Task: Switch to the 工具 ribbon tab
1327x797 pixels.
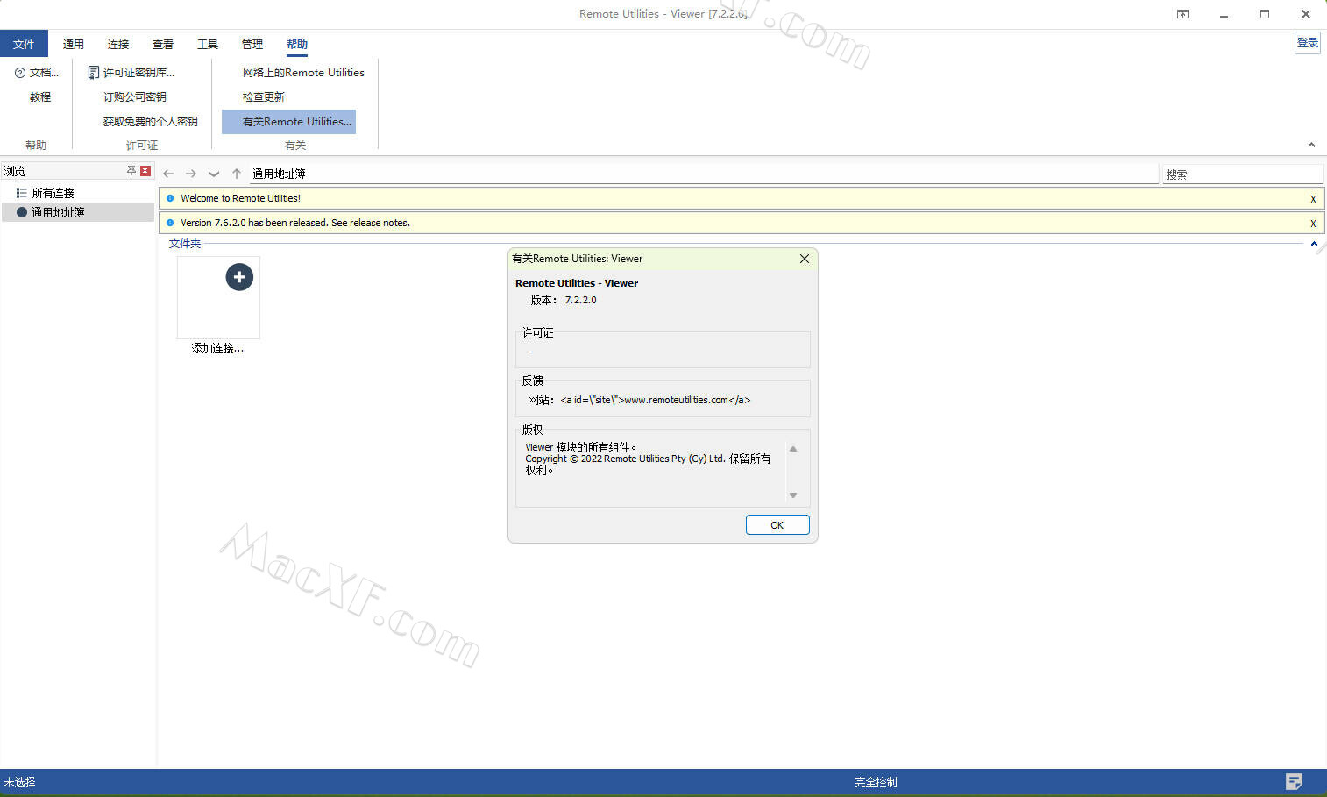Action: pyautogui.click(x=208, y=44)
